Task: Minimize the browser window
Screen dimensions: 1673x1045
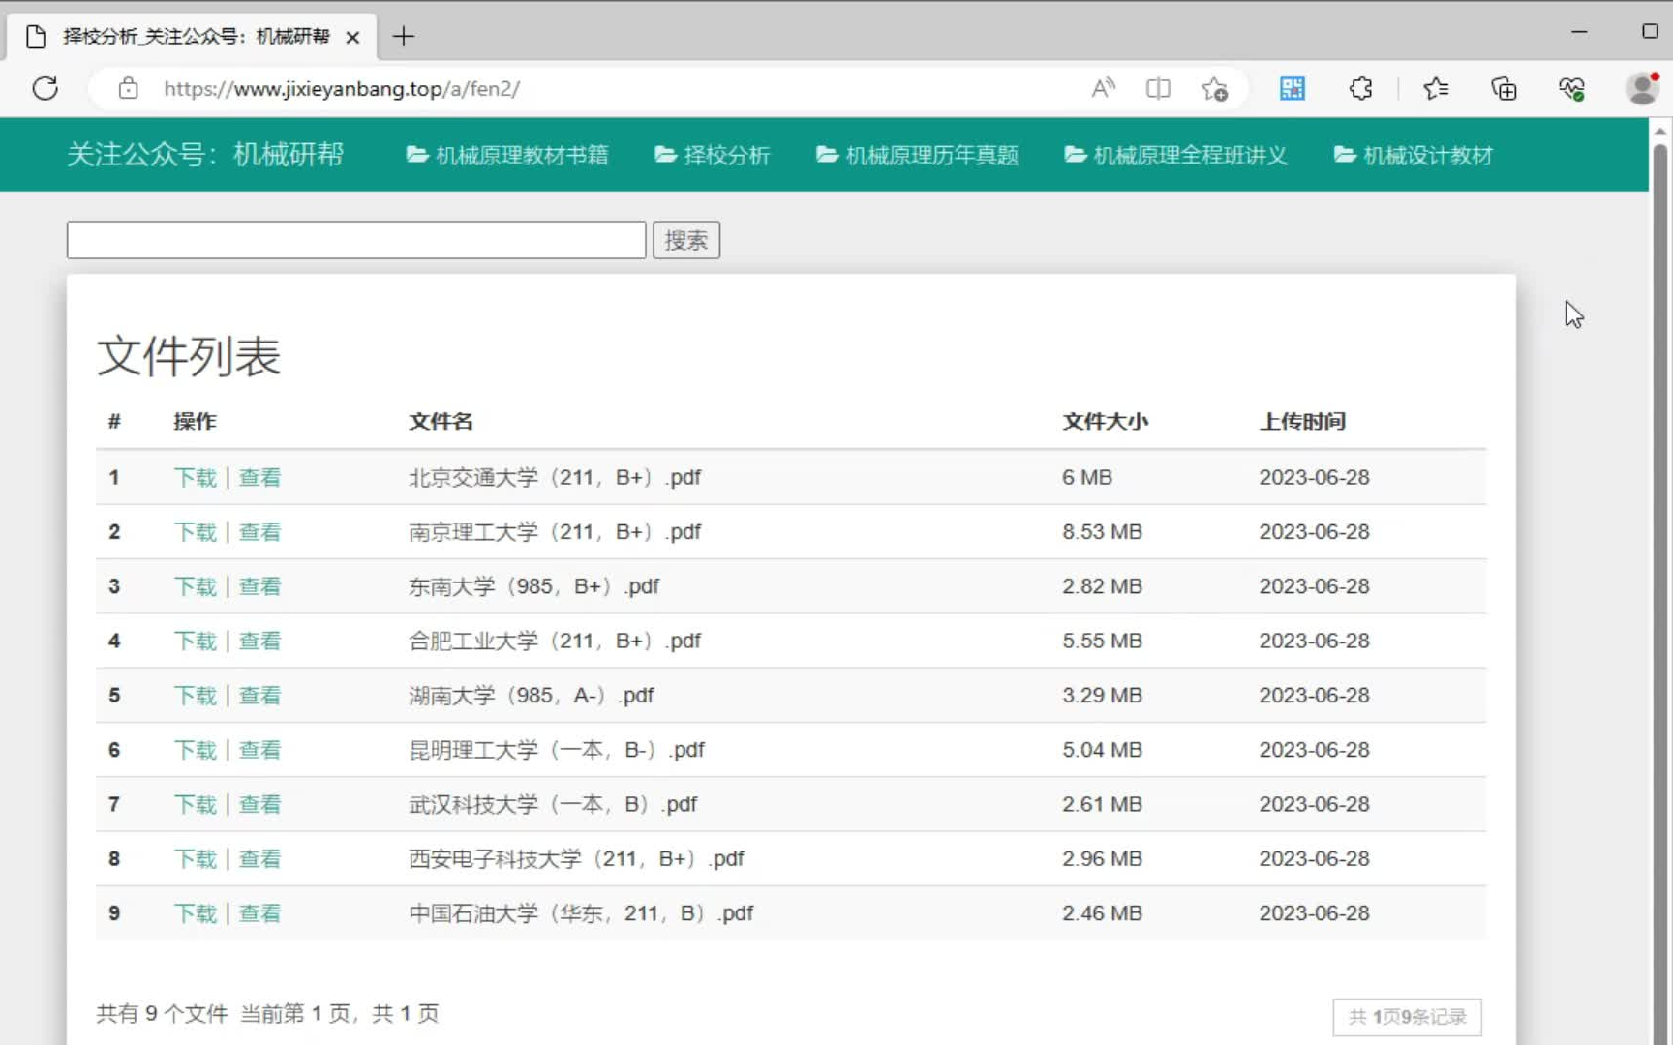Action: tap(1579, 32)
